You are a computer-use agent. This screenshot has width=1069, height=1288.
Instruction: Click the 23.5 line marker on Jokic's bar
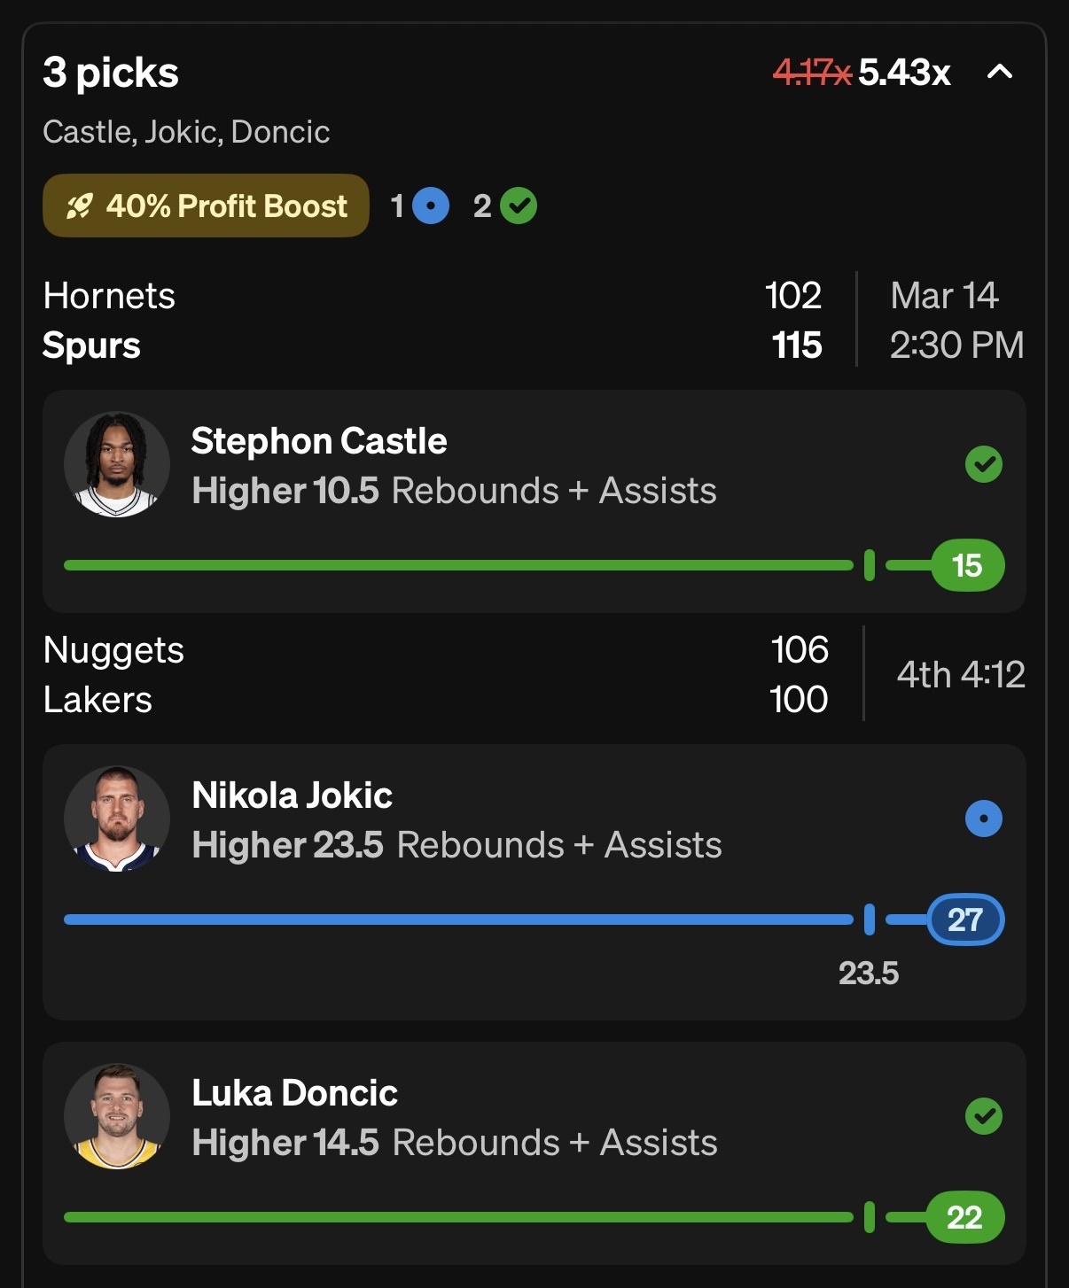tap(869, 920)
